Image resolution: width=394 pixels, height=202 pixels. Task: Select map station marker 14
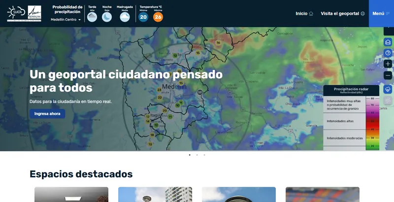click(148, 121)
